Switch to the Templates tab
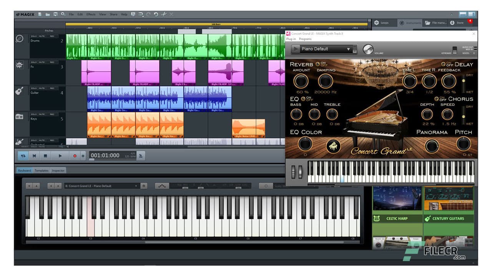The width and height of the screenshot is (492, 276). pos(42,170)
